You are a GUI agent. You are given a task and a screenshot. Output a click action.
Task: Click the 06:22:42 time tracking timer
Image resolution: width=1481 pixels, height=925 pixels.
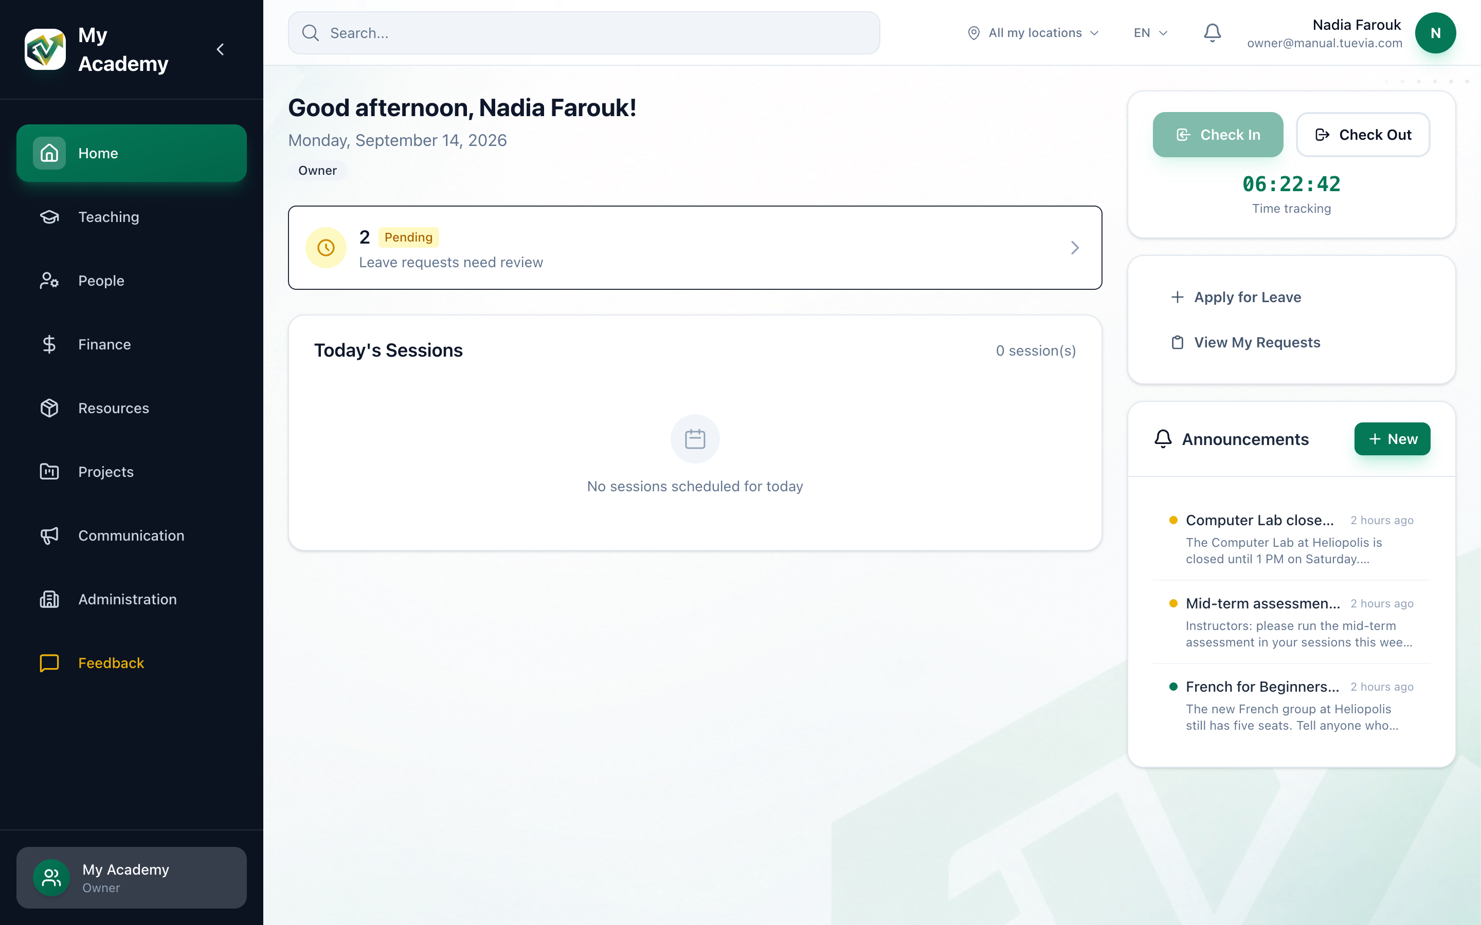1291,183
